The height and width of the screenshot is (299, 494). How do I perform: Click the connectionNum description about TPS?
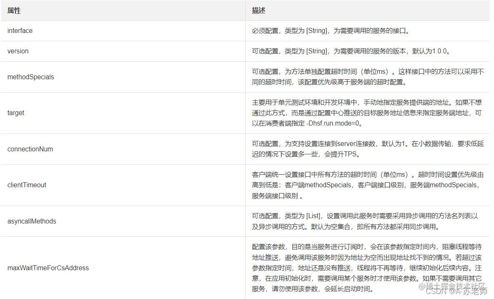click(367, 149)
